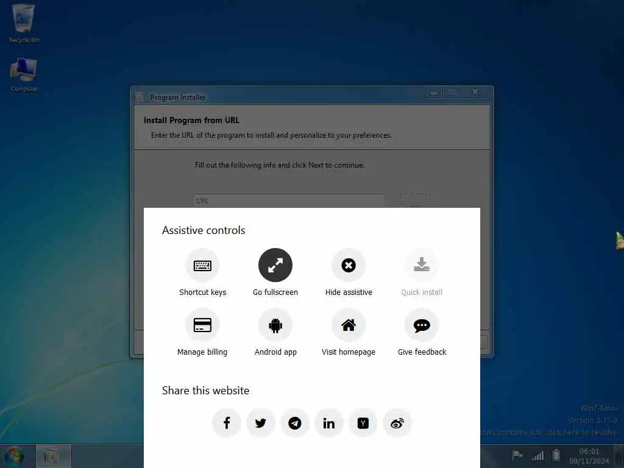Click the Quick install download icon

click(422, 265)
